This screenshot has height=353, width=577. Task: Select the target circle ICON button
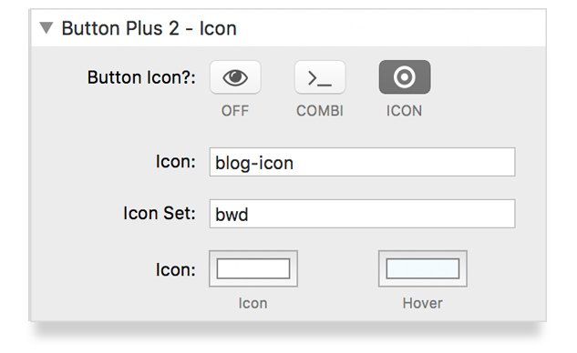pos(405,77)
